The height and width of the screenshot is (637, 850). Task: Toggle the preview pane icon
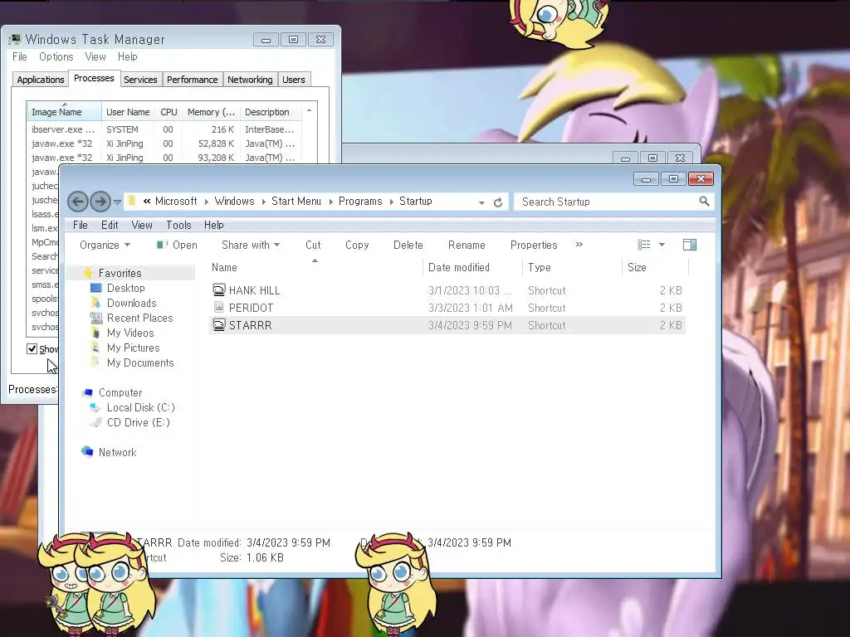click(x=690, y=245)
